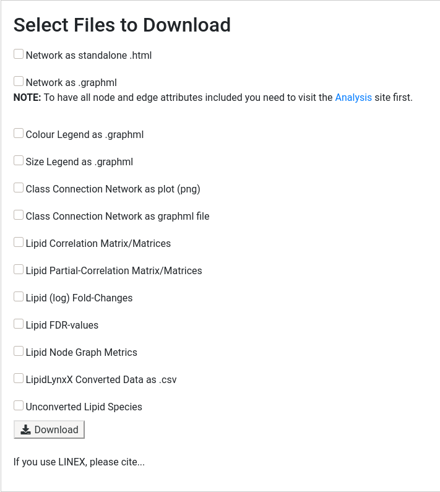The height and width of the screenshot is (492, 440).
Task: Toggle Lipid Node Graph Metrics
Action: click(x=19, y=351)
